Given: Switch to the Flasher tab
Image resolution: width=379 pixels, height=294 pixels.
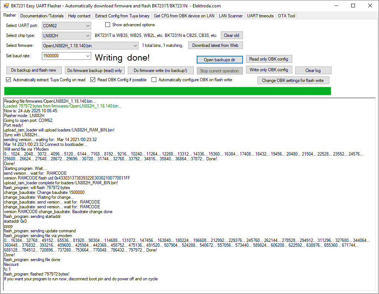Looking at the screenshot, I should (x=10, y=15).
